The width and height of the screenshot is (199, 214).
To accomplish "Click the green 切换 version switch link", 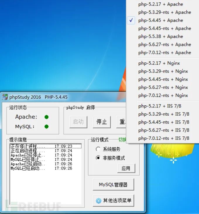I will tap(122, 140).
